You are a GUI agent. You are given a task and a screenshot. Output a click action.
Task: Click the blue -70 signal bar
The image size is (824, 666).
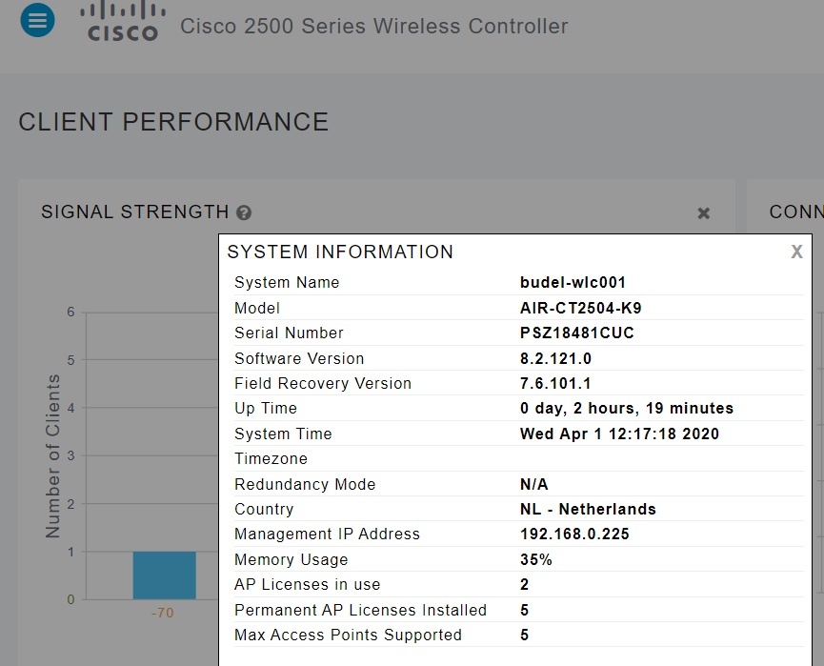click(164, 575)
